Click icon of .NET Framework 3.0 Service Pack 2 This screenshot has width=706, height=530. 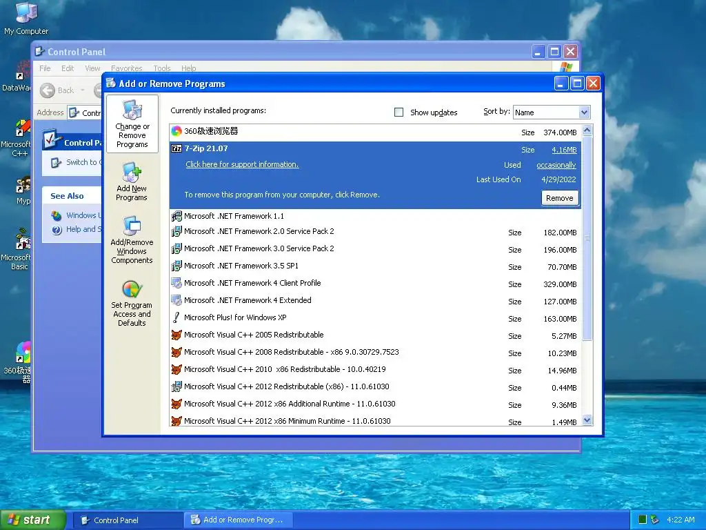176,248
